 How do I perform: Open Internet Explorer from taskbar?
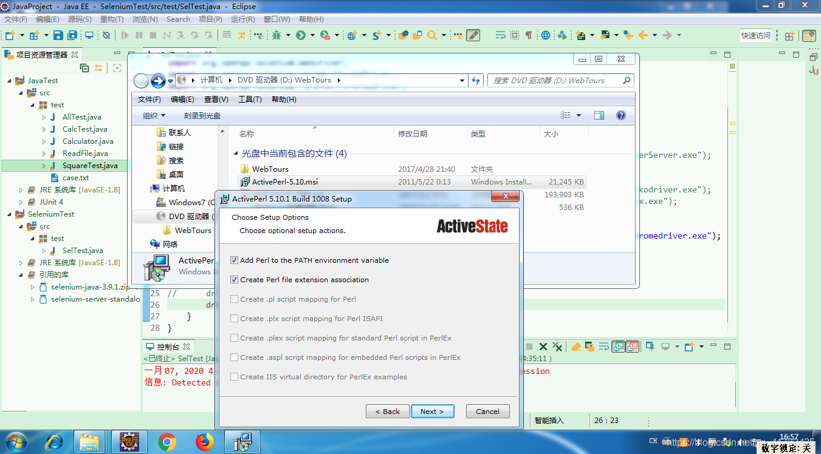click(x=53, y=442)
